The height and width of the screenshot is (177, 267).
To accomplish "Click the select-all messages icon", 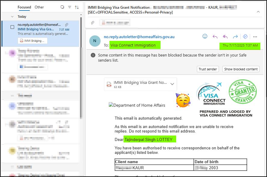I will click(x=62, y=7).
